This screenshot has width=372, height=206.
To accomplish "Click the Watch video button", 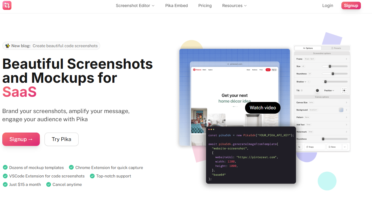I will click(263, 108).
